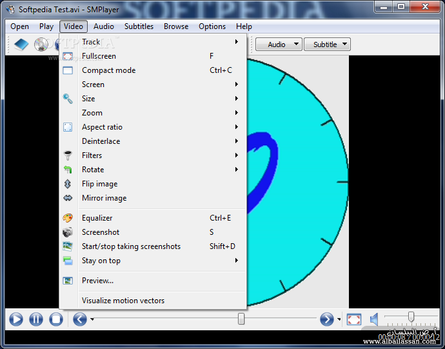The width and height of the screenshot is (445, 349).
Task: Open the rewind options dropdown arrow
Action: [92, 319]
